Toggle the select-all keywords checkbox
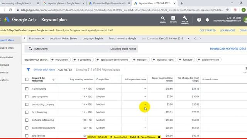247x139 pixels. tap(27, 80)
